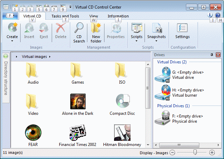Viewport: 224px width, 159px height.
Task: Switch to the Tasks and Tools tab
Action: (x=65, y=16)
